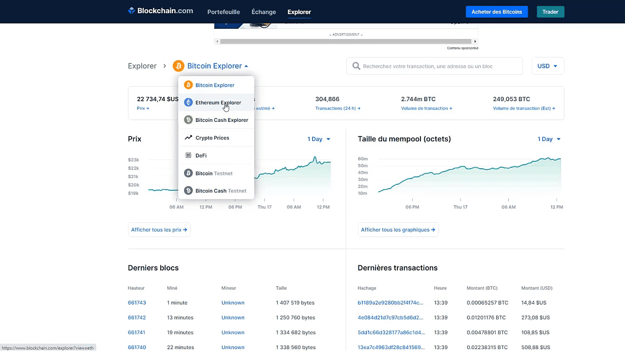Click the Acheter des Bitcoins button
The height and width of the screenshot is (351, 625).
coord(497,12)
